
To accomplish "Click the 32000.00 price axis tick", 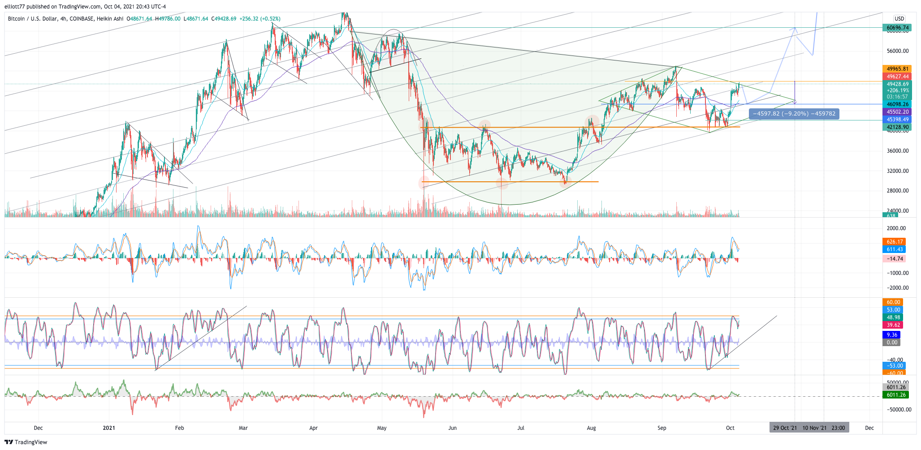I will click(898, 171).
